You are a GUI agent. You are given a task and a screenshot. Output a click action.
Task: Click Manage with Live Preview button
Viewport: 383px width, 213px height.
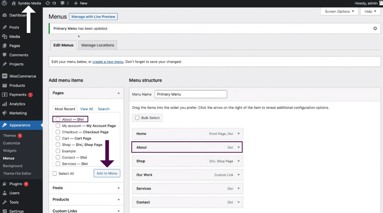click(x=93, y=16)
